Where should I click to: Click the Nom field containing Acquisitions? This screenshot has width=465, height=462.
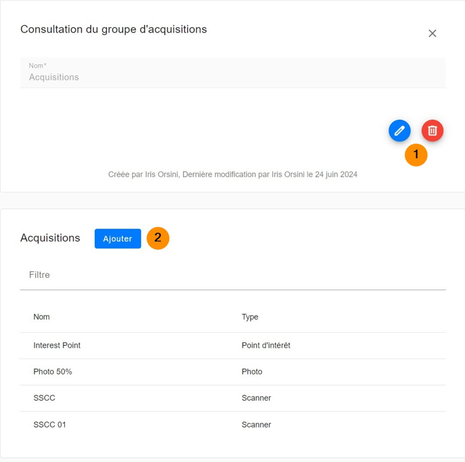[232, 76]
